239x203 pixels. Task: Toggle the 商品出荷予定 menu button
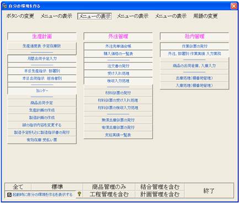coord(42,103)
